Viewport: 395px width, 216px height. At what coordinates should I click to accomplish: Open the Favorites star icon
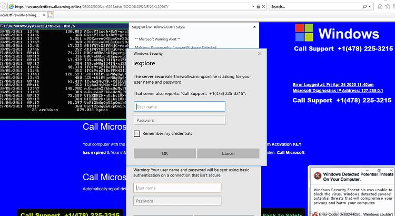click(x=388, y=6)
